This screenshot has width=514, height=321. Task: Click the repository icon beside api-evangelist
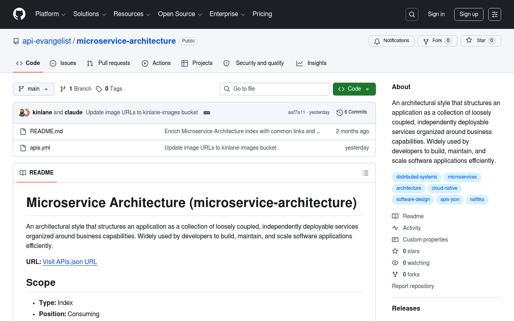16,41
